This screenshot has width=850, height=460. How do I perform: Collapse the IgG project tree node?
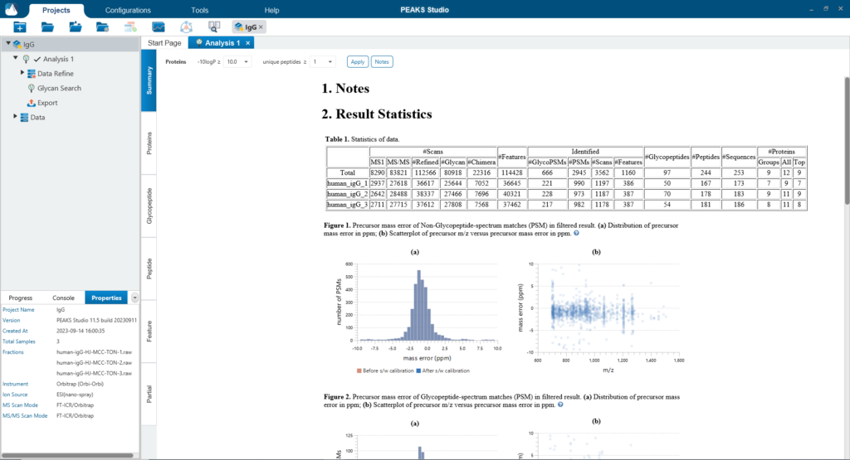click(8, 44)
